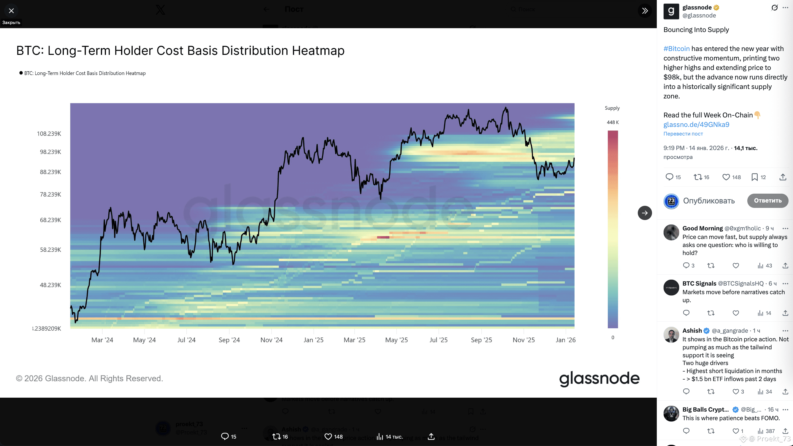Collapse the side panel with the double chevron

[x=645, y=11]
